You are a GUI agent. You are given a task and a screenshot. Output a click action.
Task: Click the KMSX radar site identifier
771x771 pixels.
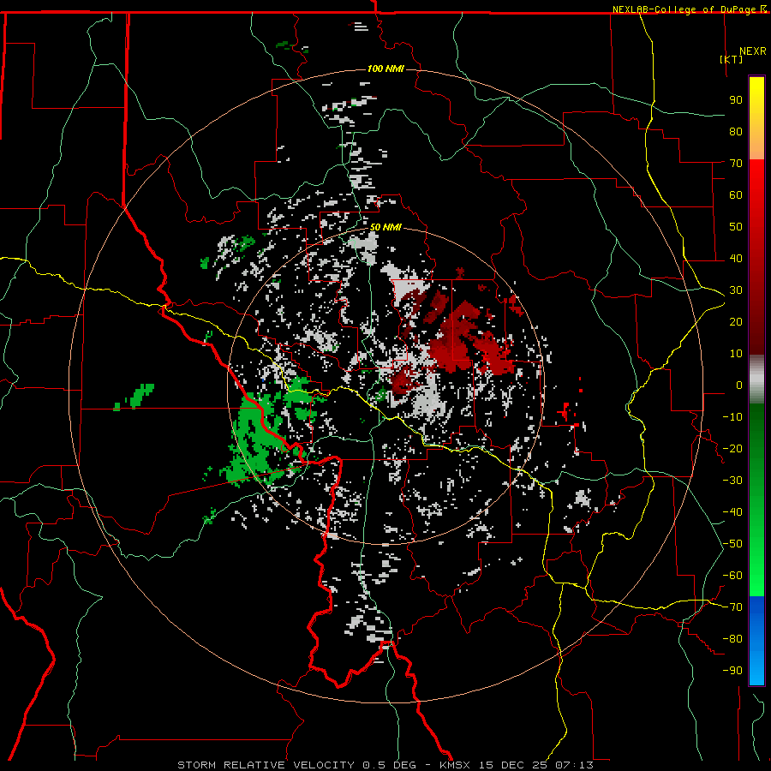455,765
